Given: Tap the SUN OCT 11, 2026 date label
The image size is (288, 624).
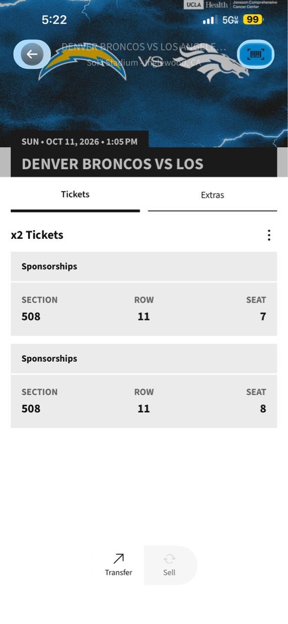Looking at the screenshot, I should point(79,142).
